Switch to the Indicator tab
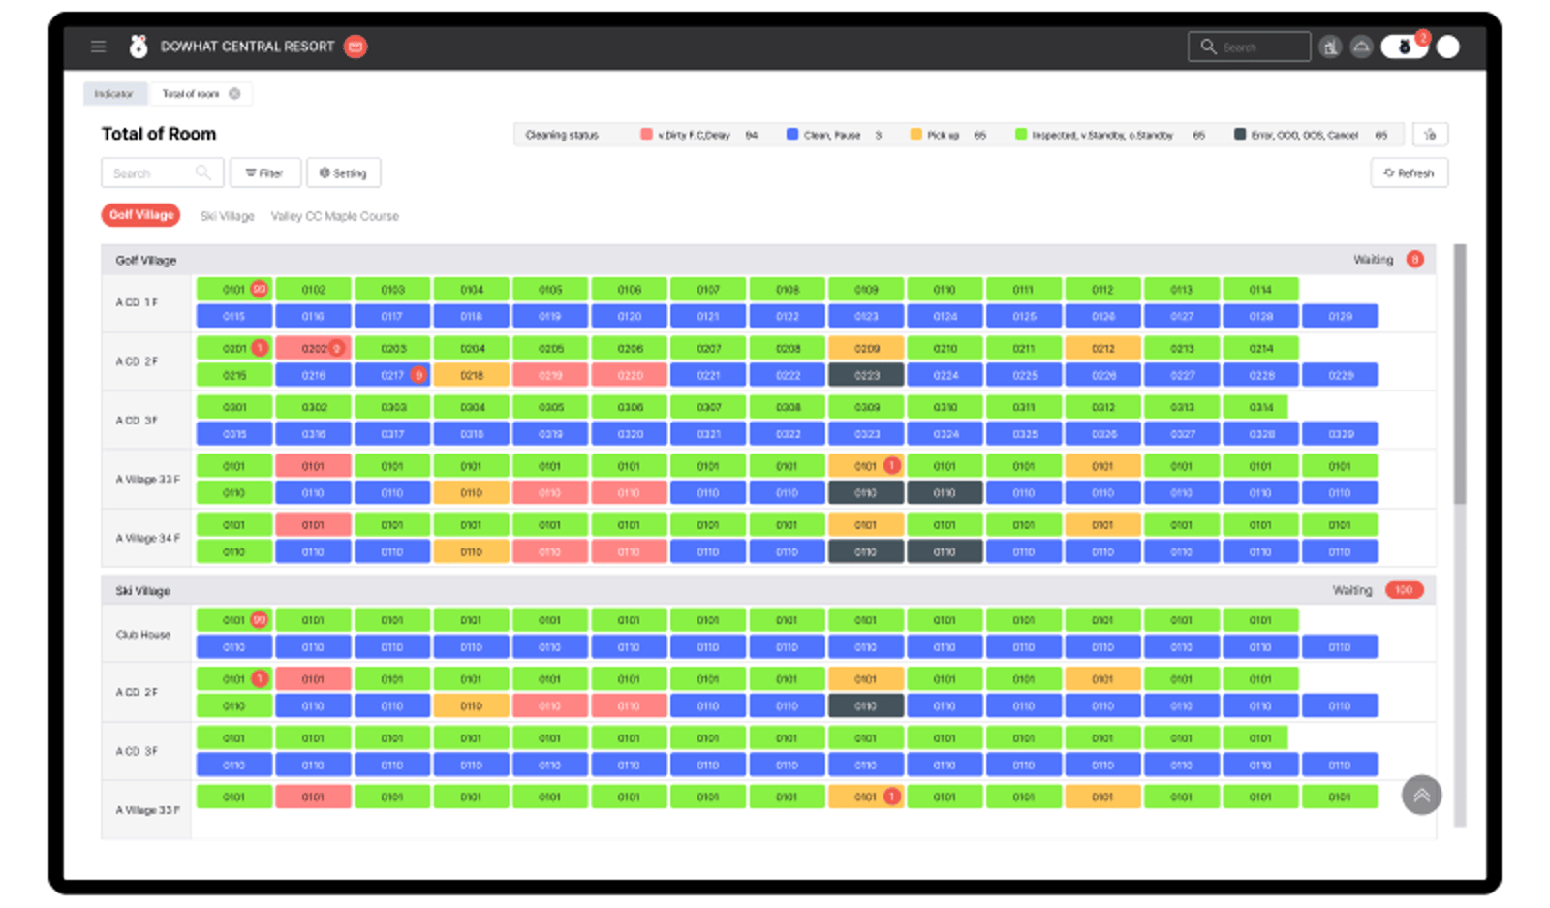1550x908 pixels. (114, 94)
